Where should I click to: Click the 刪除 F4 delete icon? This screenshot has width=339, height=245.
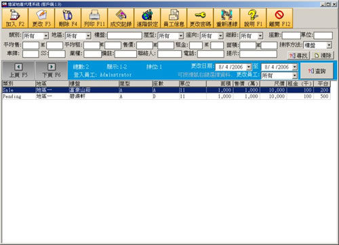coord(68,18)
